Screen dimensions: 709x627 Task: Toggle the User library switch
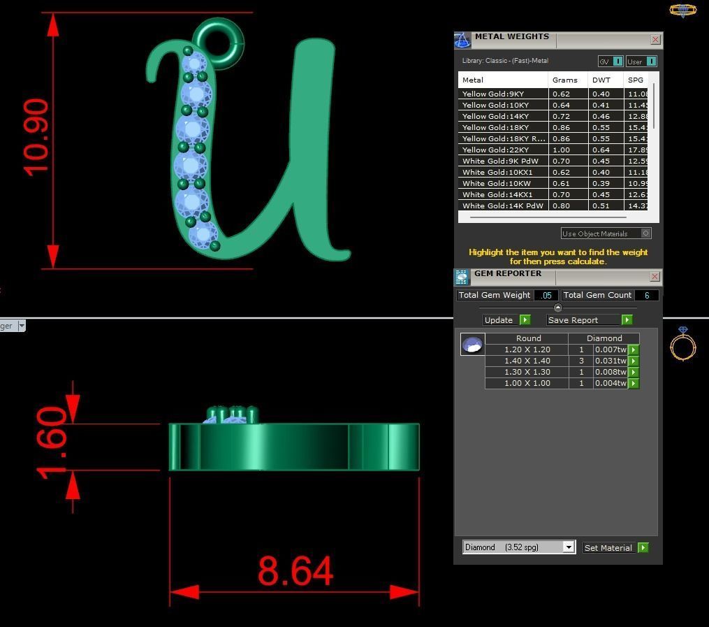pos(651,61)
